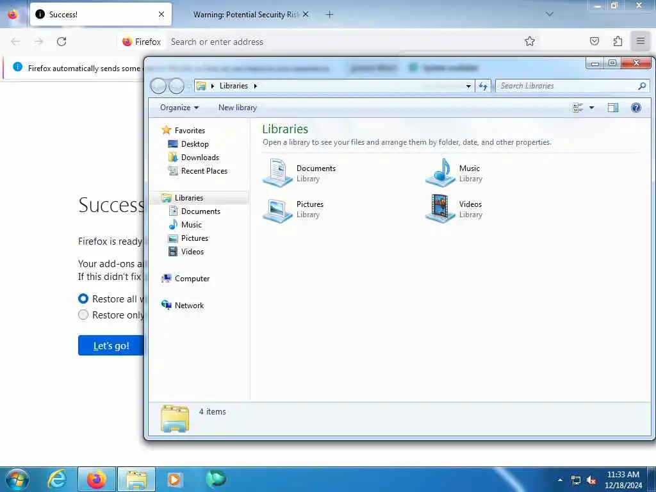Close the Warning security risk tab
The height and width of the screenshot is (492, 656).
pos(306,14)
